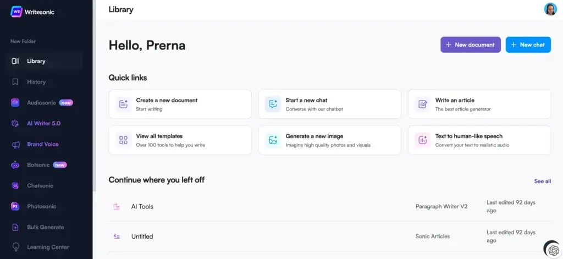Click the See all link

click(542, 181)
